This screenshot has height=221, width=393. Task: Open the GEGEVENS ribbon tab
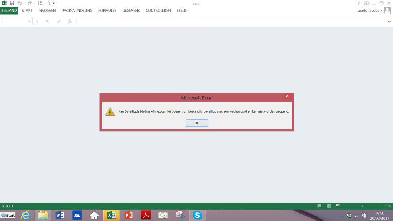tap(131, 11)
